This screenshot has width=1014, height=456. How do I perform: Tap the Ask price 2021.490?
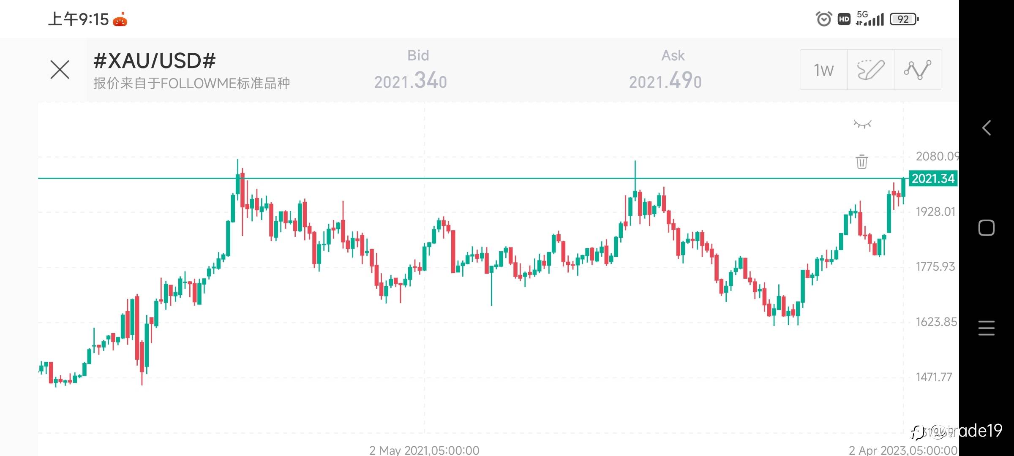(x=665, y=81)
